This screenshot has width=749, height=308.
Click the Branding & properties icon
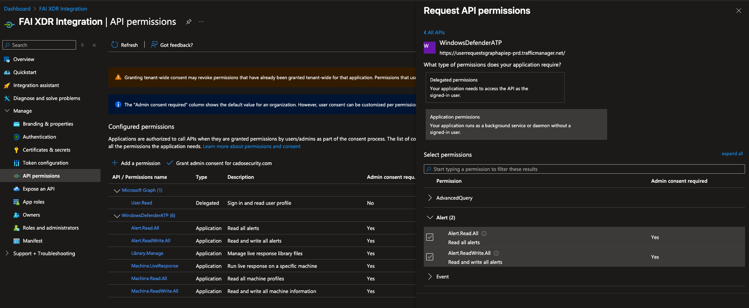pyautogui.click(x=16, y=124)
